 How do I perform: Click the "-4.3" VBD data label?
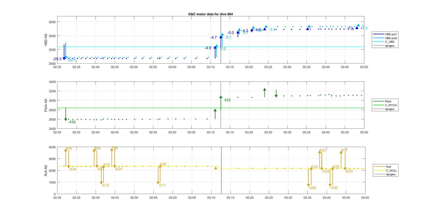[245, 31]
